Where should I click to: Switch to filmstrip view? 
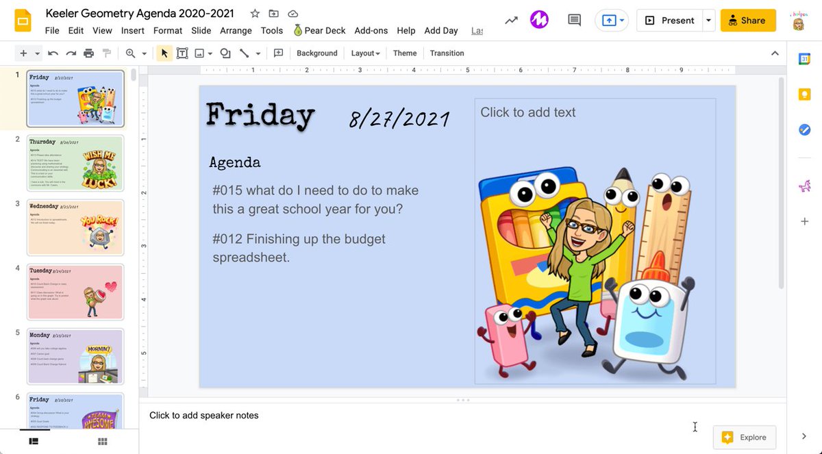tap(34, 442)
